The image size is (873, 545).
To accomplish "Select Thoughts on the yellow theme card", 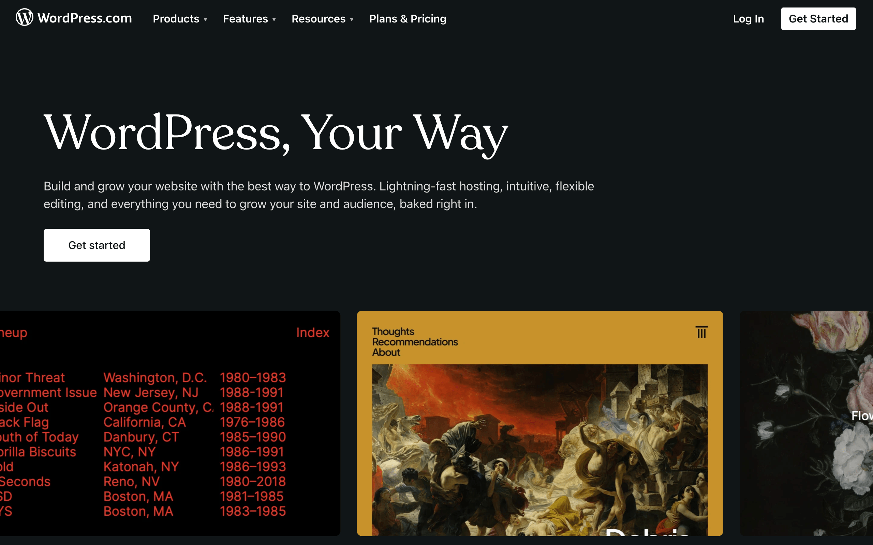I will pos(393,331).
